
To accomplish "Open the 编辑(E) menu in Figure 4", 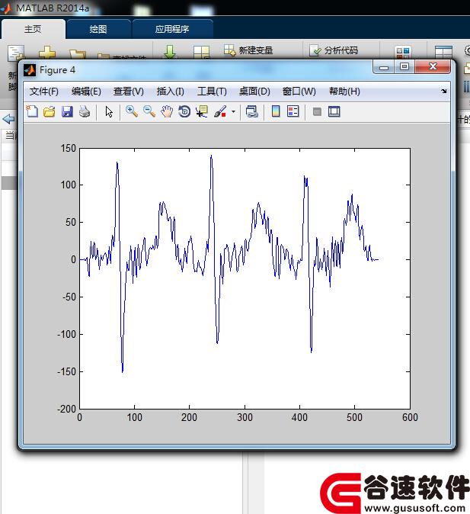I will pyautogui.click(x=86, y=91).
